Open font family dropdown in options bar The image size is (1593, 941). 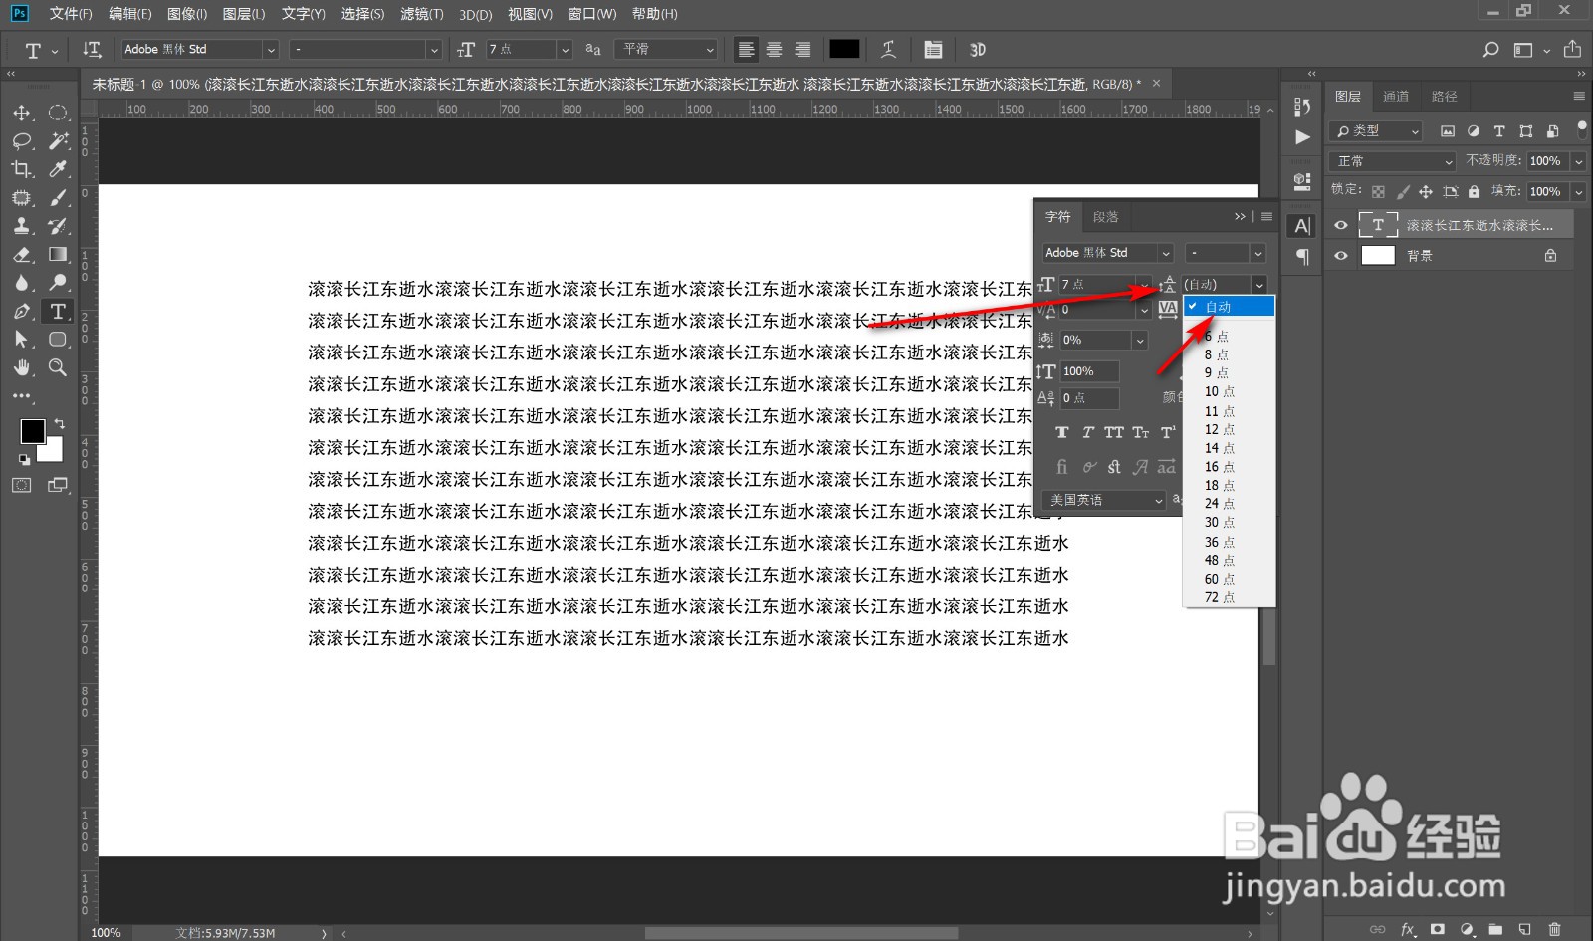pos(271,49)
